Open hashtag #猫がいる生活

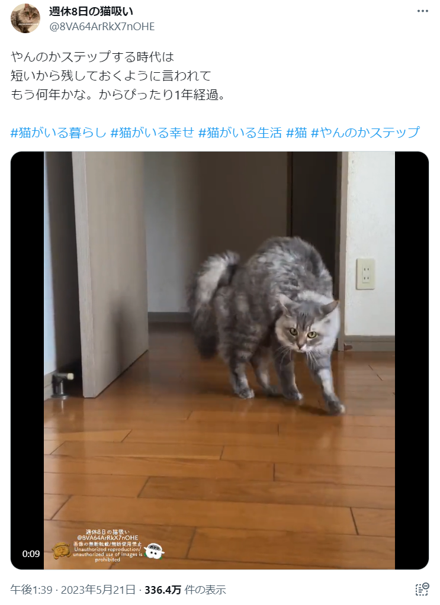[240, 133]
